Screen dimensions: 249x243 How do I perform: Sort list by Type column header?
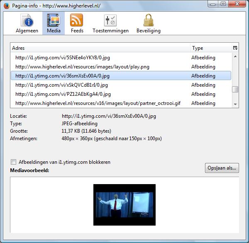pos(211,48)
